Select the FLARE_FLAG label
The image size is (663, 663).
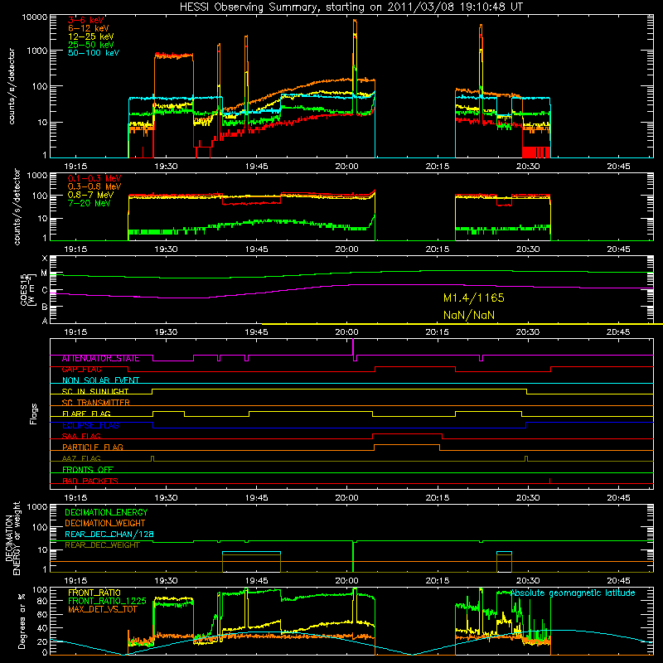pyautogui.click(x=86, y=414)
